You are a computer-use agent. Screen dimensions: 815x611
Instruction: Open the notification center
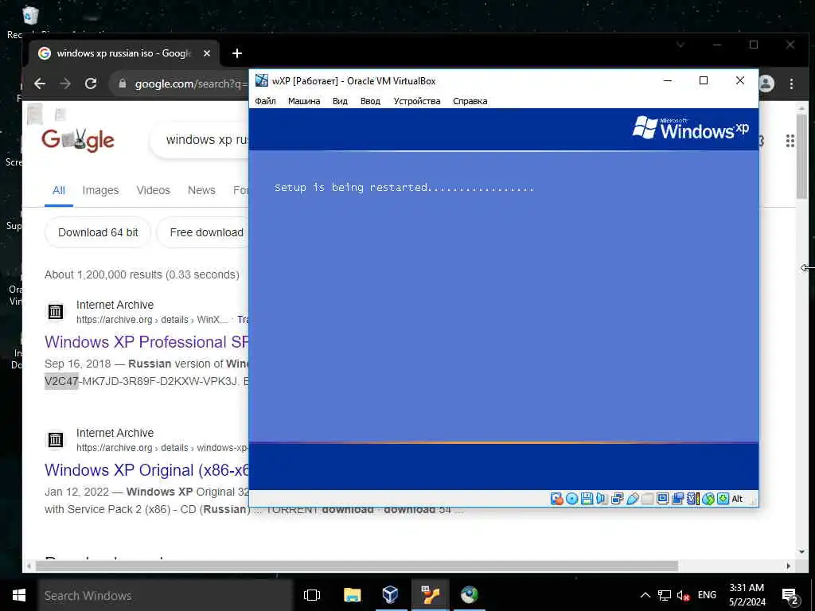790,596
